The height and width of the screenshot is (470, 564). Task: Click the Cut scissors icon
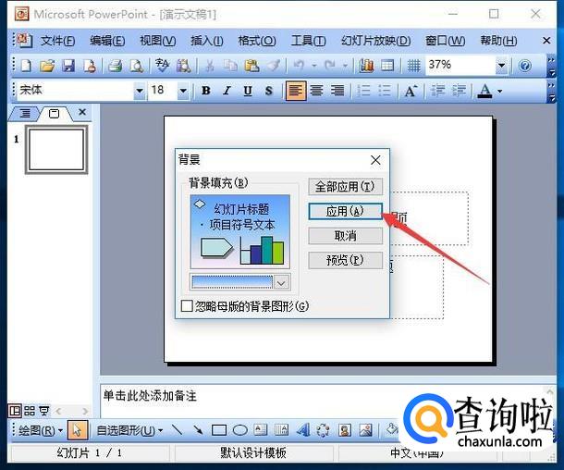click(x=209, y=66)
